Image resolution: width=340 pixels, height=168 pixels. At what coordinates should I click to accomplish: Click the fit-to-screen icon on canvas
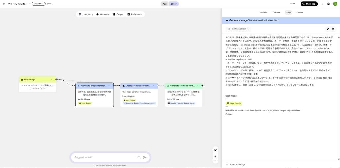pyautogui.click(x=215, y=150)
